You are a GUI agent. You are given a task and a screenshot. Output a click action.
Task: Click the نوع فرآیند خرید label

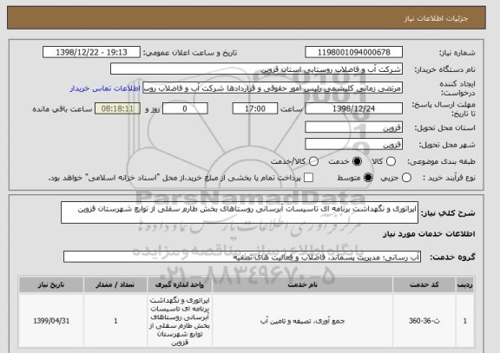(449, 178)
